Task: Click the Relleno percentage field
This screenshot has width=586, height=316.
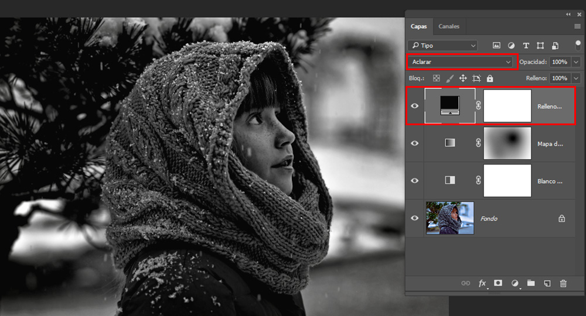Action: pyautogui.click(x=559, y=78)
